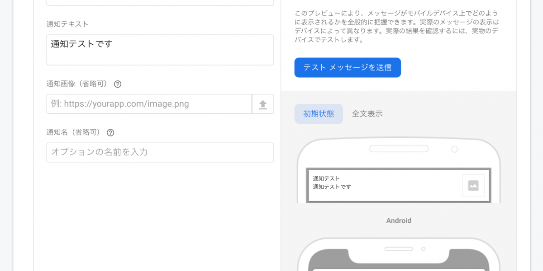543x271 pixels.
Task: Click the Android phone front camera circle
Action: pos(454,149)
